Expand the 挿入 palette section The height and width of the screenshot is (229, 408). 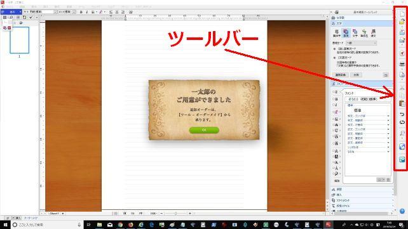[x=362, y=195]
